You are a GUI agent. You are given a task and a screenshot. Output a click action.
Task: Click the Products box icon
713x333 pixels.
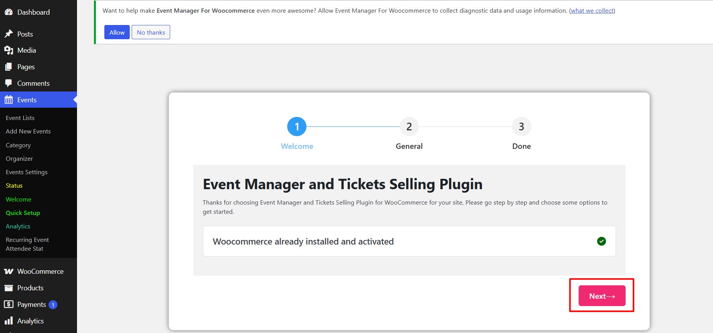8,288
